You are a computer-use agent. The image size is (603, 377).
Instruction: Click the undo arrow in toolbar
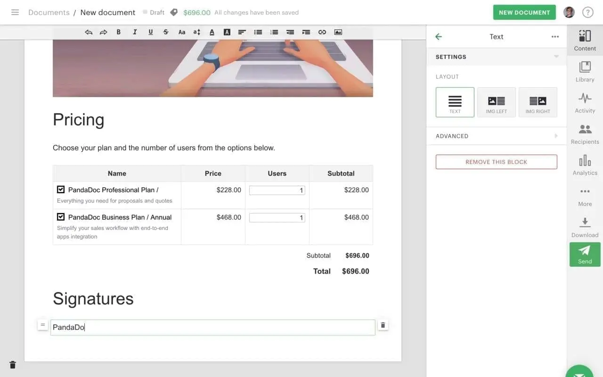click(89, 32)
